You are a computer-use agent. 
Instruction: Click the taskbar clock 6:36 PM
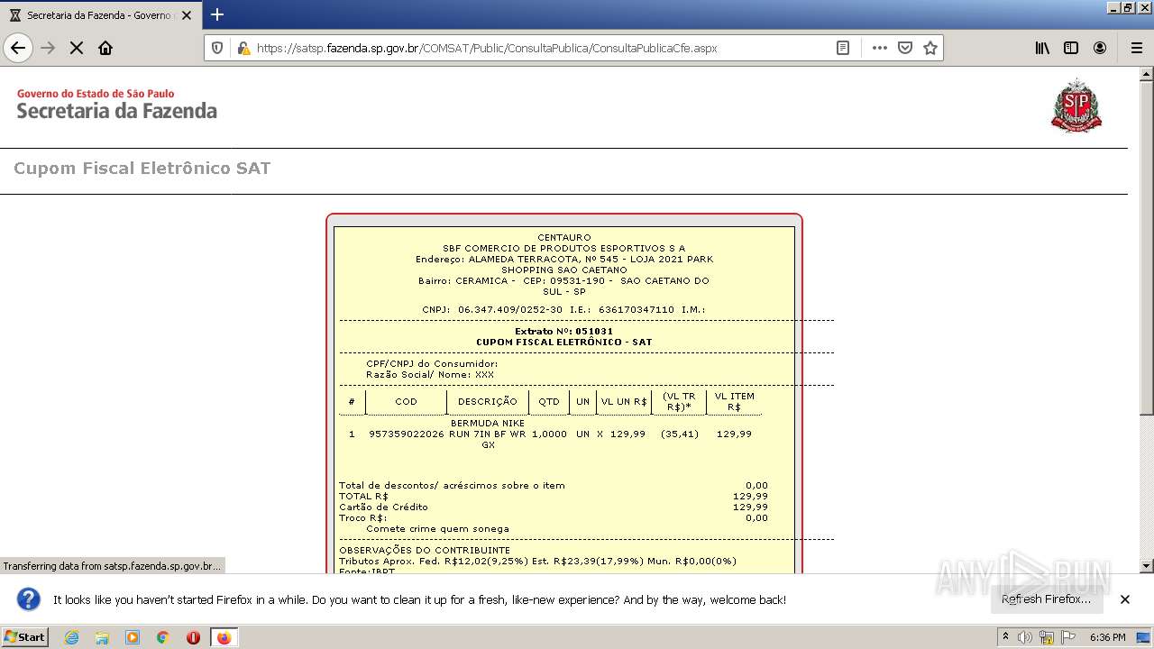(1107, 637)
